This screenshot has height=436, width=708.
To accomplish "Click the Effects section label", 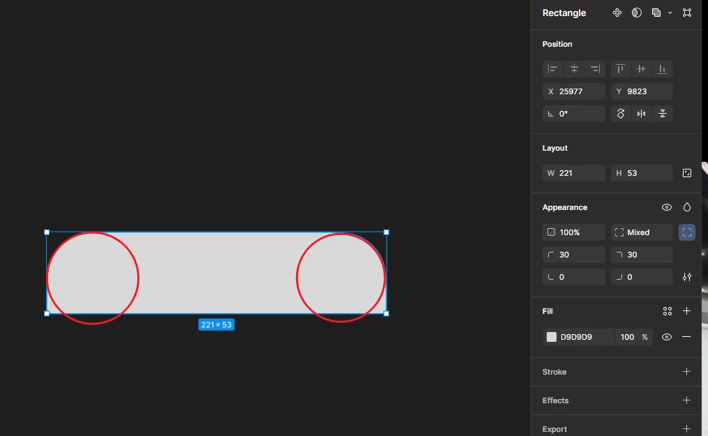I will coord(555,400).
